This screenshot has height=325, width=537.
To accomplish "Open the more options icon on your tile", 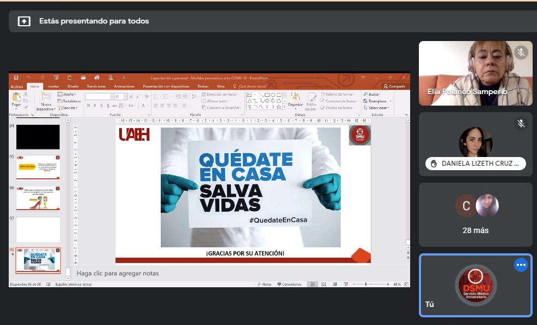I will (521, 265).
